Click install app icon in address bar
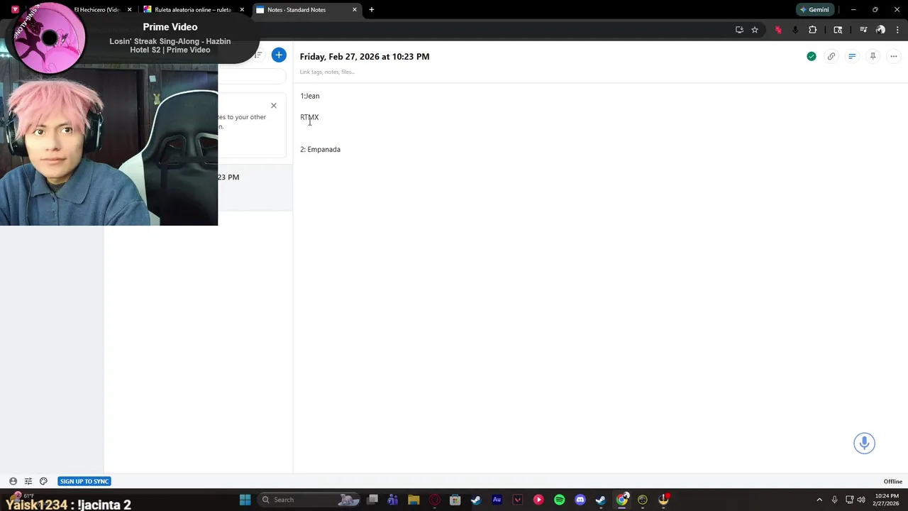This screenshot has height=511, width=908. [x=739, y=30]
